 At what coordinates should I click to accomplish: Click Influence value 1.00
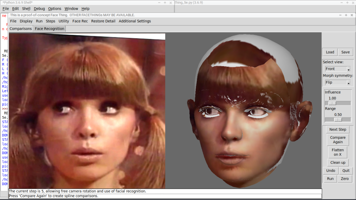(x=332, y=98)
